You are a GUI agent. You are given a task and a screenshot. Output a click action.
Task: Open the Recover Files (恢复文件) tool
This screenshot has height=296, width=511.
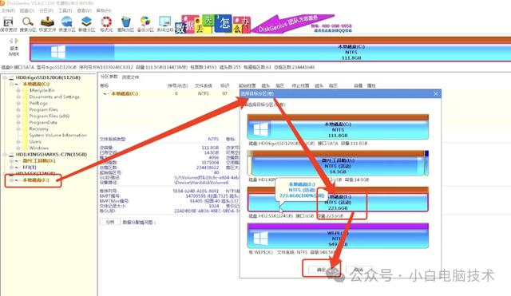tap(47, 22)
